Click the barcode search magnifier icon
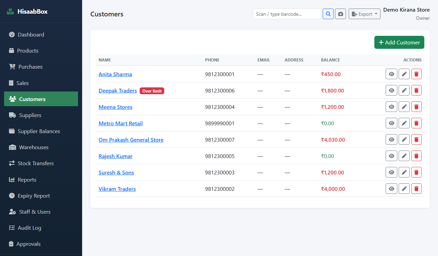Screen dimensions: 438x256 [328, 14]
